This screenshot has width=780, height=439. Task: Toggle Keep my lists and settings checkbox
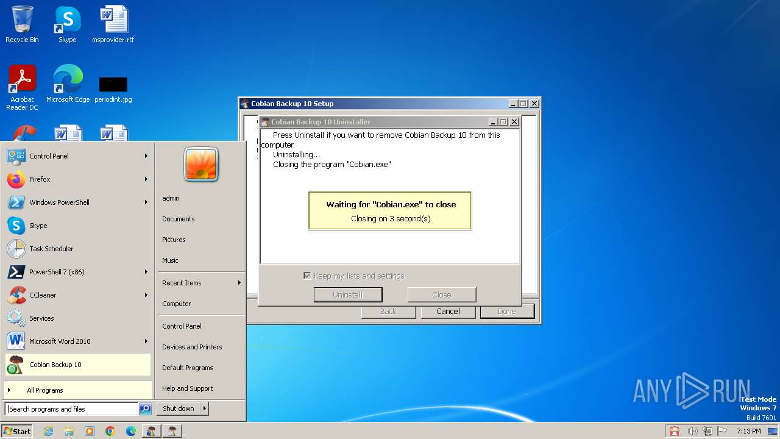[x=307, y=276]
